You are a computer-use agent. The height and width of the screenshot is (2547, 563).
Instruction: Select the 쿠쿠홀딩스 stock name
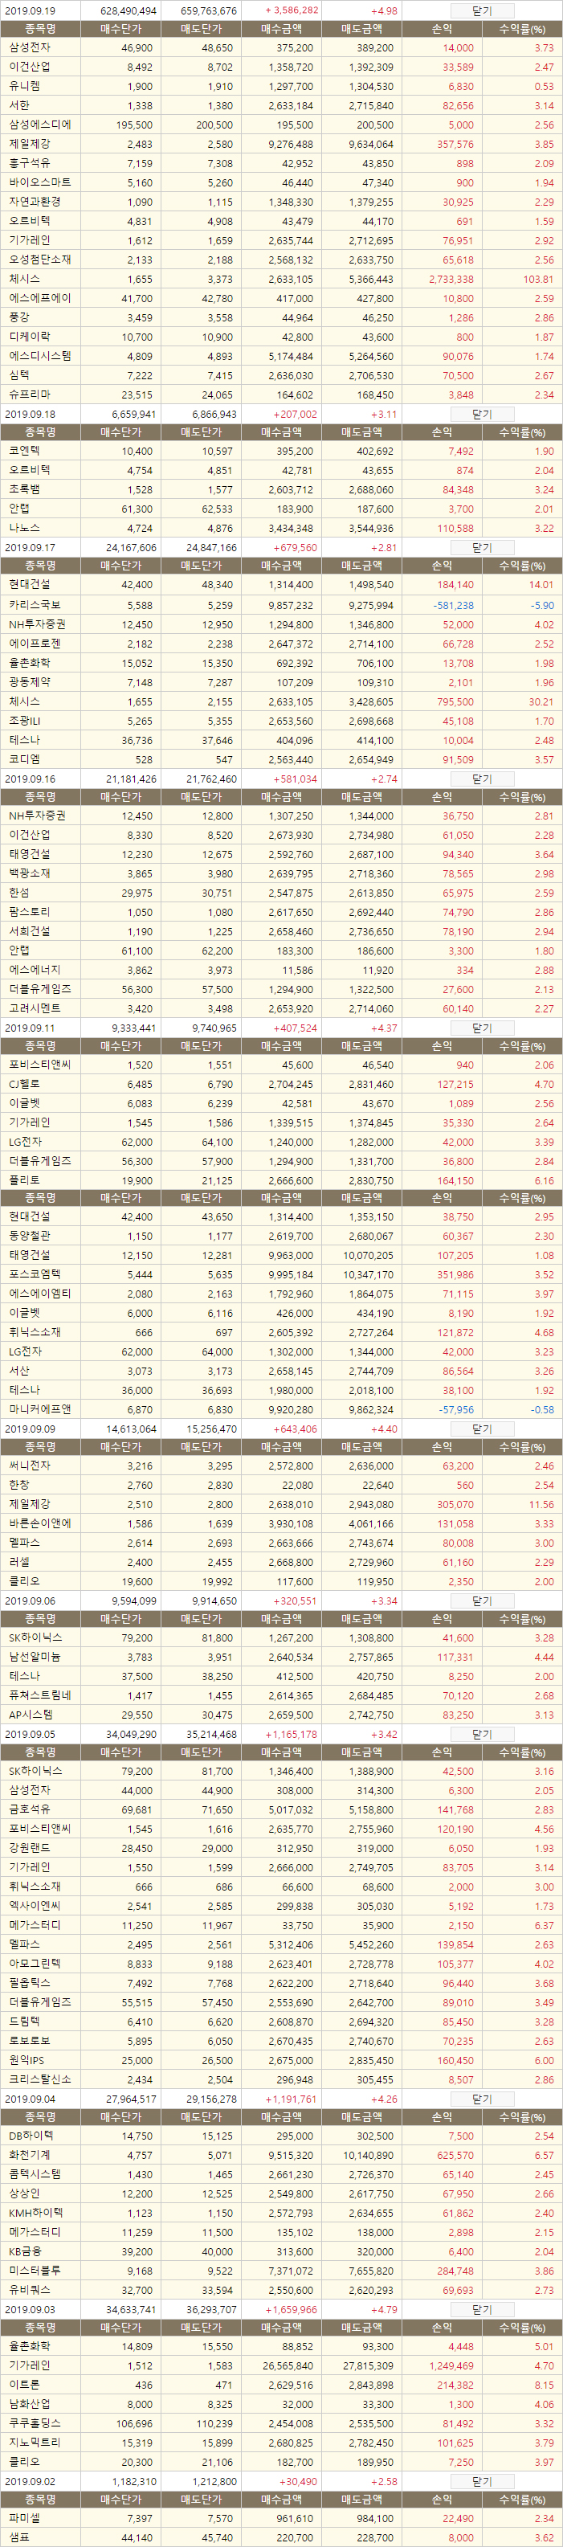pyautogui.click(x=35, y=2423)
